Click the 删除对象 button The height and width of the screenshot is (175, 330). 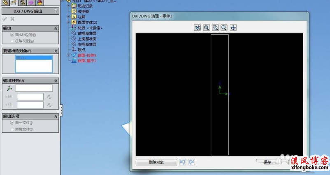click(156, 162)
